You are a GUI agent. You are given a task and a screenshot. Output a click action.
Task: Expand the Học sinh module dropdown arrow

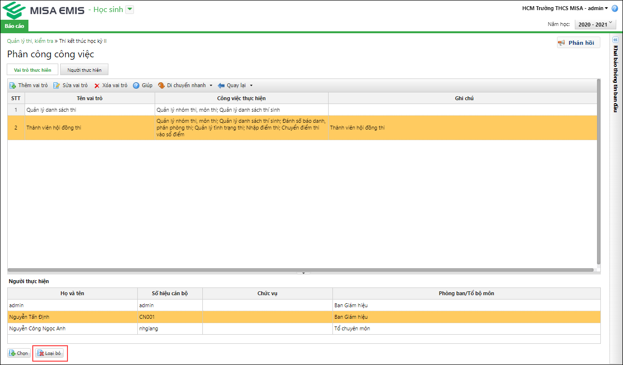pyautogui.click(x=130, y=10)
